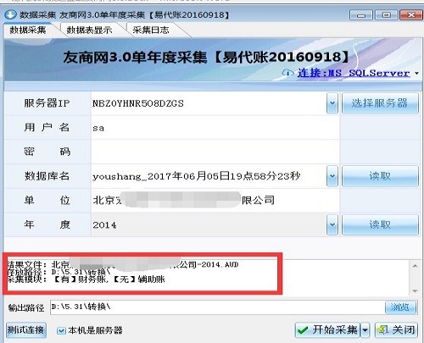The width and height of the screenshot is (424, 343).
Task: Expand the 年度 year dropdown
Action: [x=332, y=225]
